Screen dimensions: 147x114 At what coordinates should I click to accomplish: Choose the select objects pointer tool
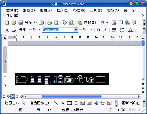24,103
